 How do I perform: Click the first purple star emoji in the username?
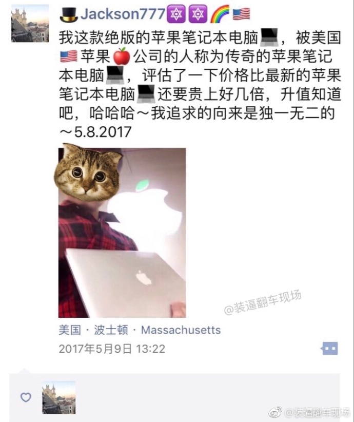click(176, 14)
